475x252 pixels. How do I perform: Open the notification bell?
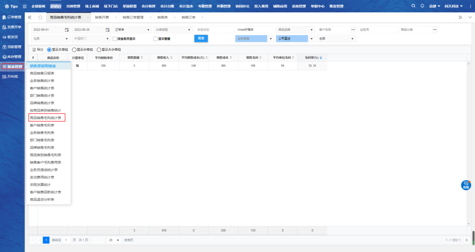[x=422, y=6]
